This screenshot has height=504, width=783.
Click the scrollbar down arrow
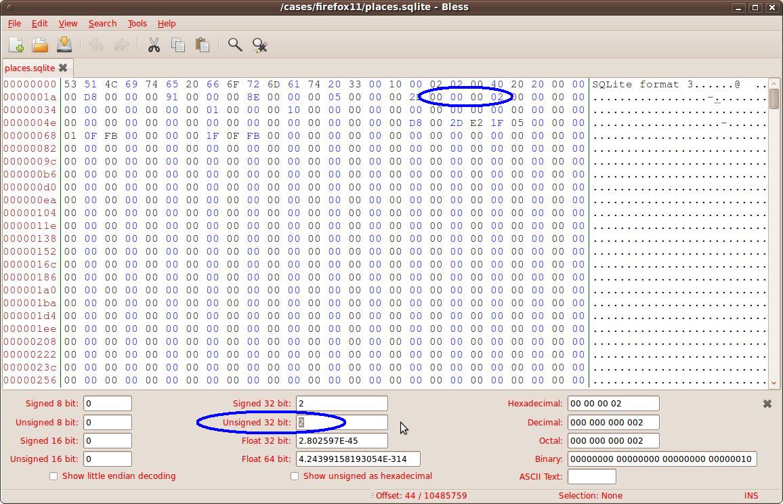774,383
